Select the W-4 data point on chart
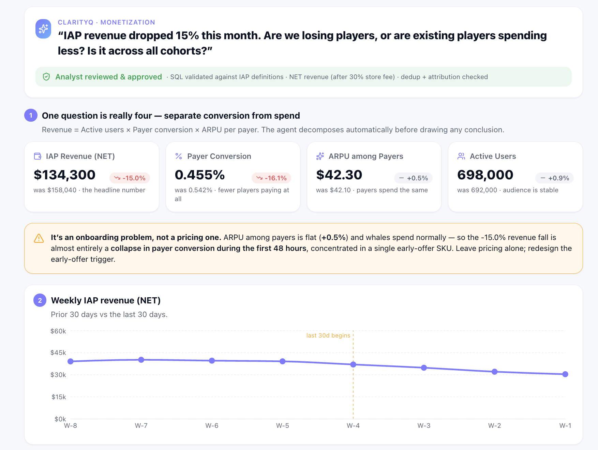 pos(353,364)
